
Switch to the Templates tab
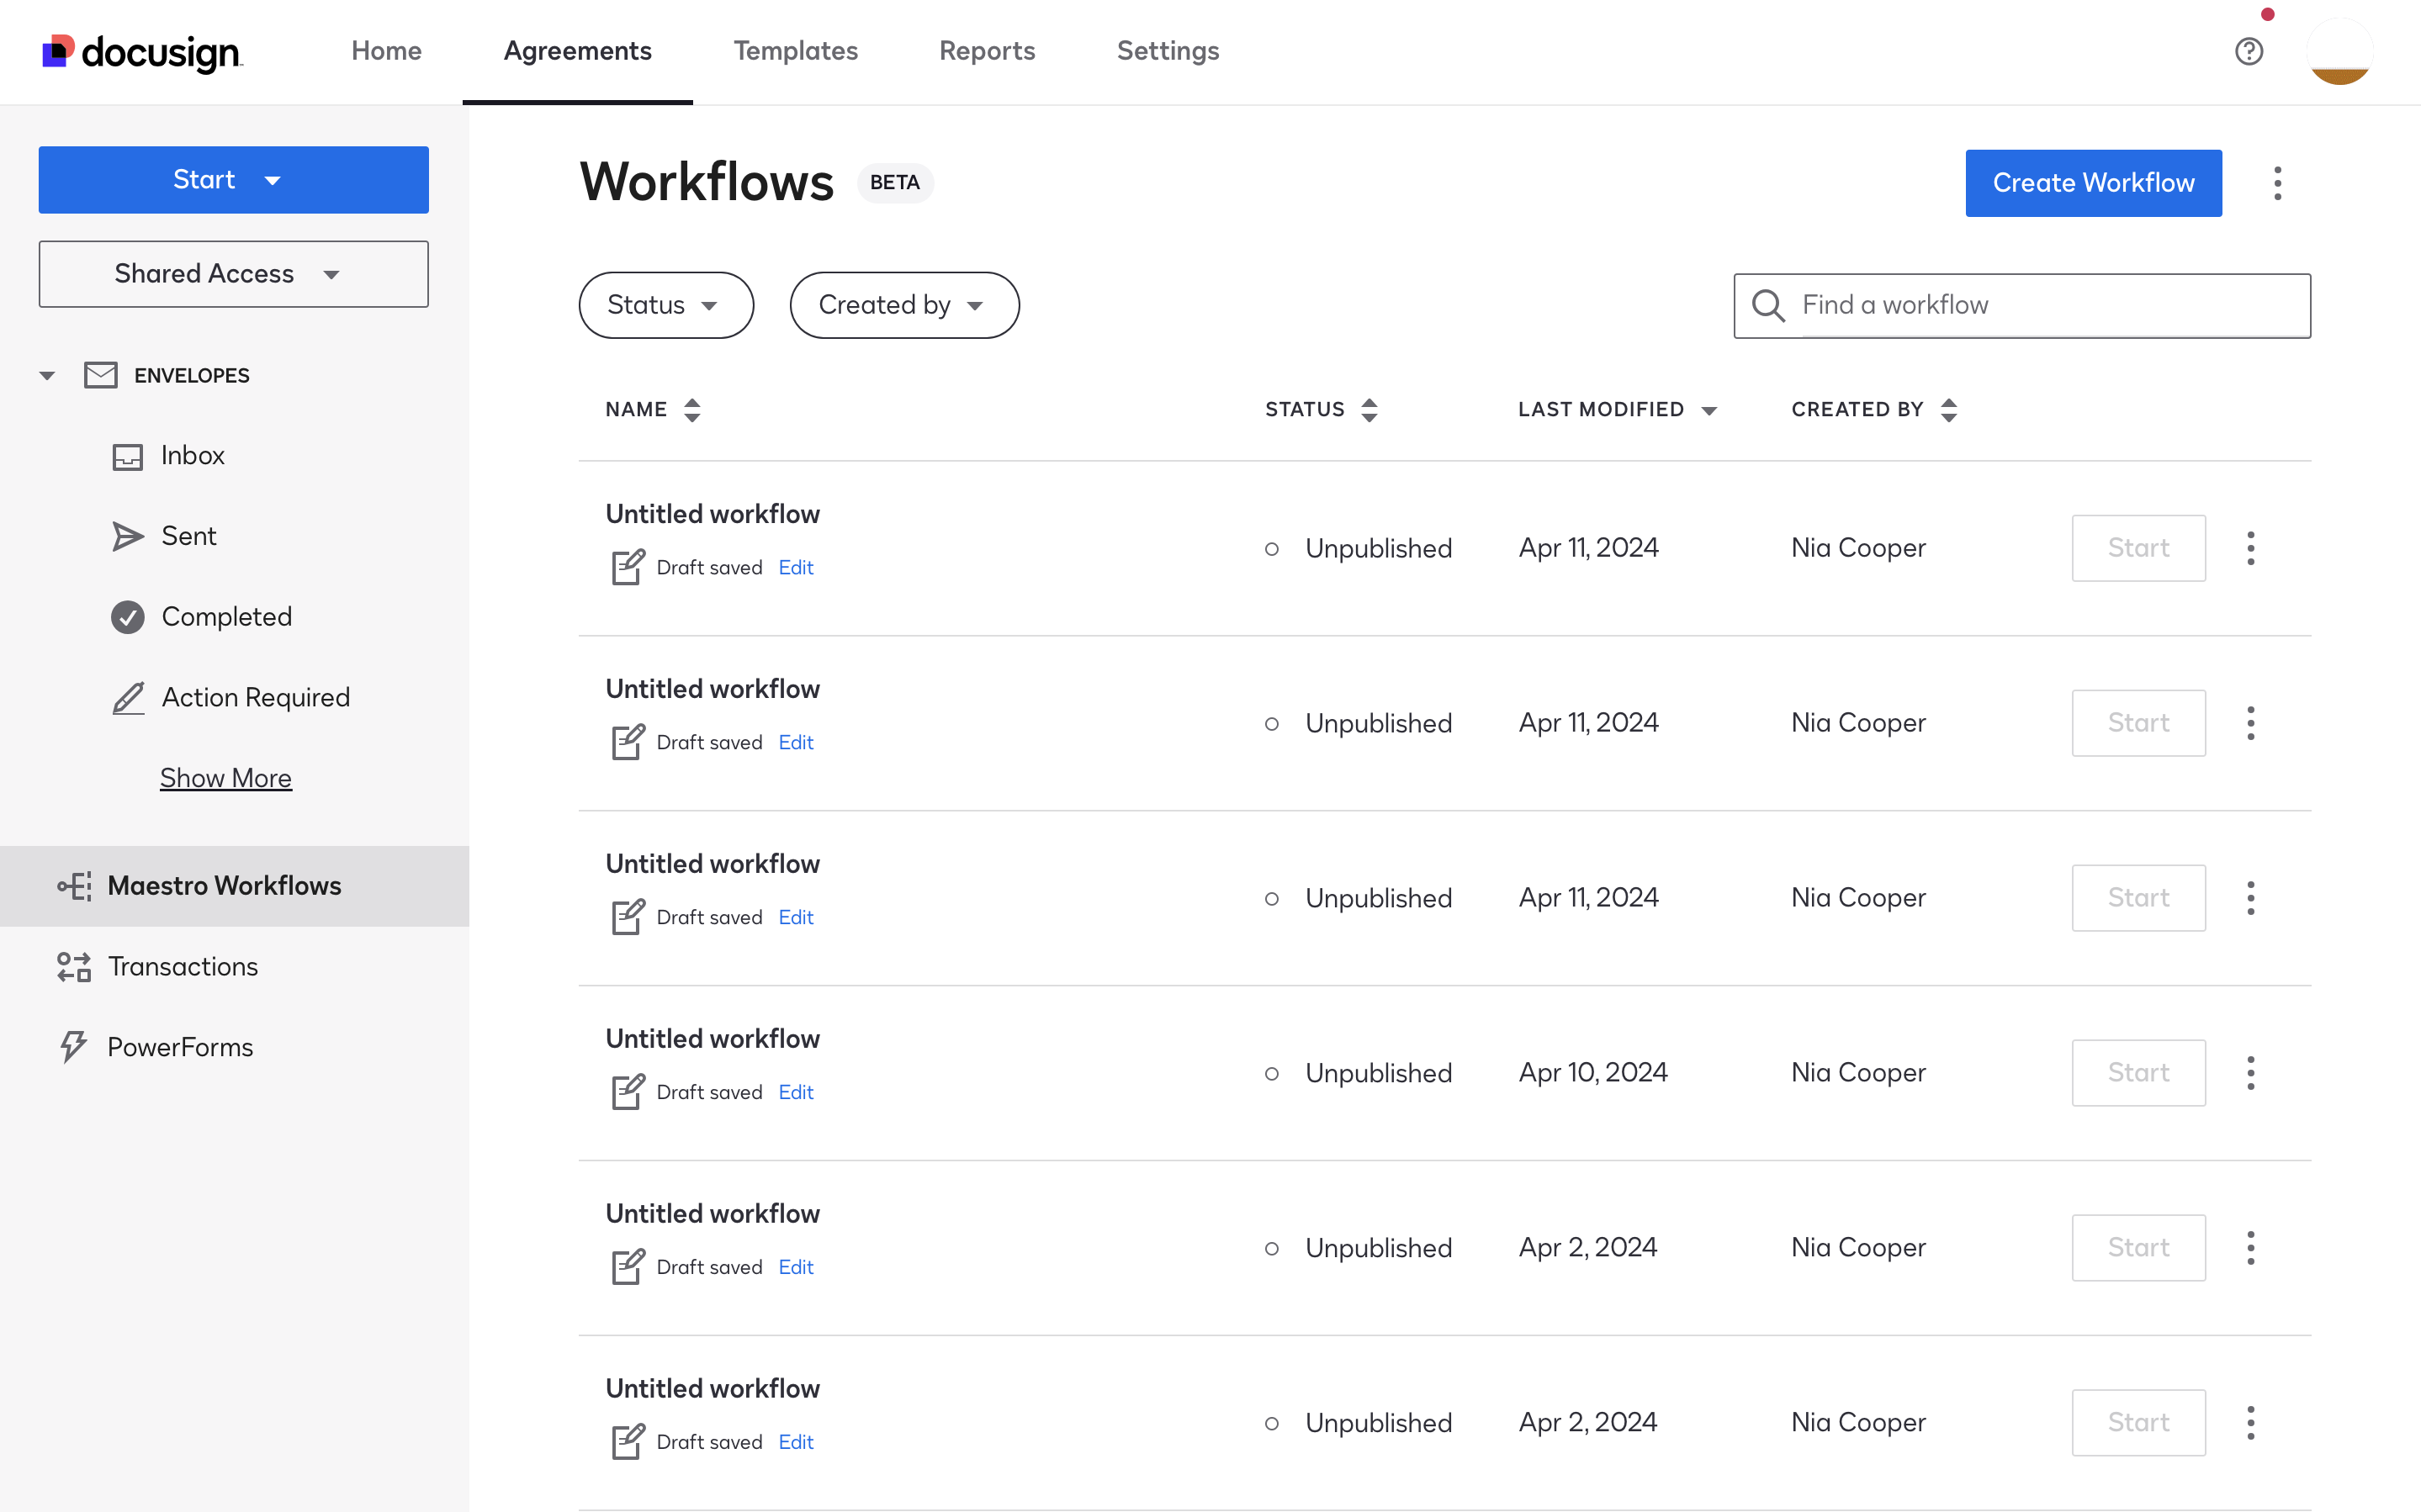795,51
